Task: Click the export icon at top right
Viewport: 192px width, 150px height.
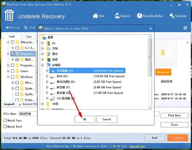Action: pyautogui.click(x=185, y=28)
